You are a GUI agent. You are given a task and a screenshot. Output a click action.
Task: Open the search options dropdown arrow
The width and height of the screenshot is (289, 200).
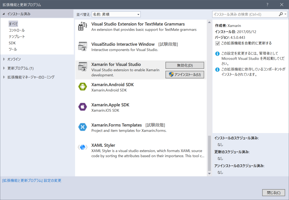[x=285, y=14]
